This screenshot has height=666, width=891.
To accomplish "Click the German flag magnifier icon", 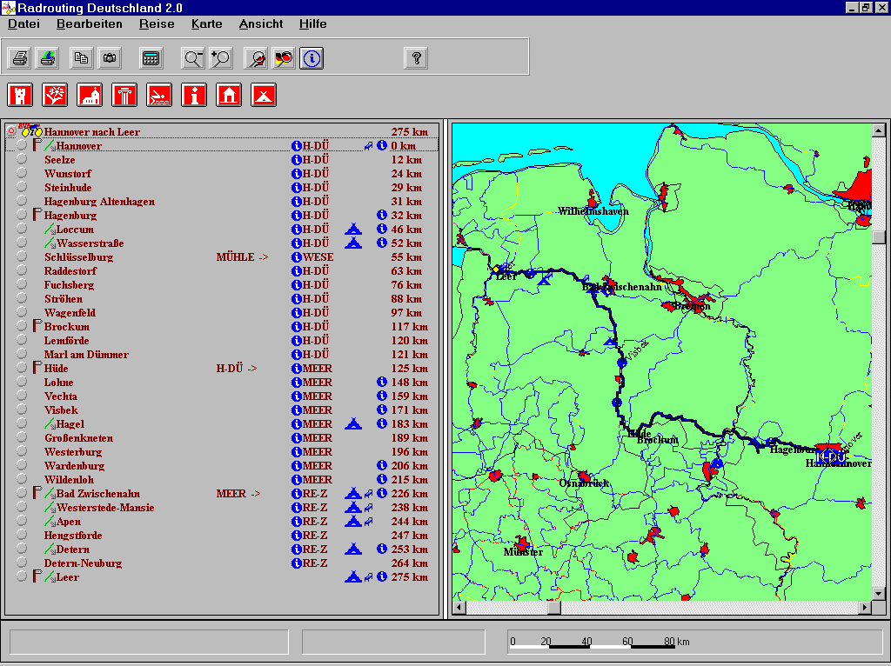I will point(284,58).
